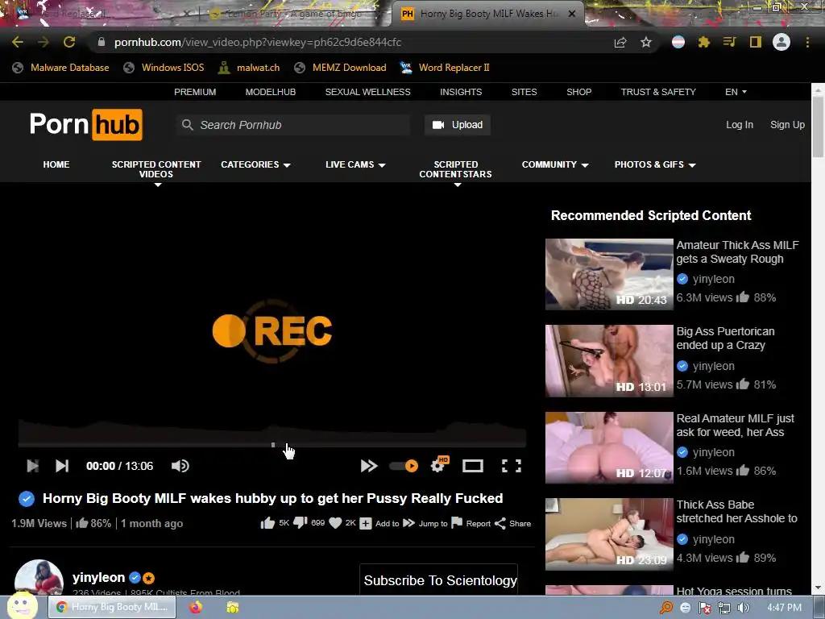Go to the HOME nav item
The height and width of the screenshot is (619, 825).
coord(56,164)
